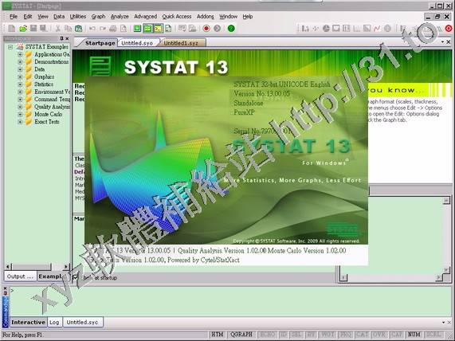Open the Advanced menu
This screenshot has height=341, width=455.
coord(145,17)
